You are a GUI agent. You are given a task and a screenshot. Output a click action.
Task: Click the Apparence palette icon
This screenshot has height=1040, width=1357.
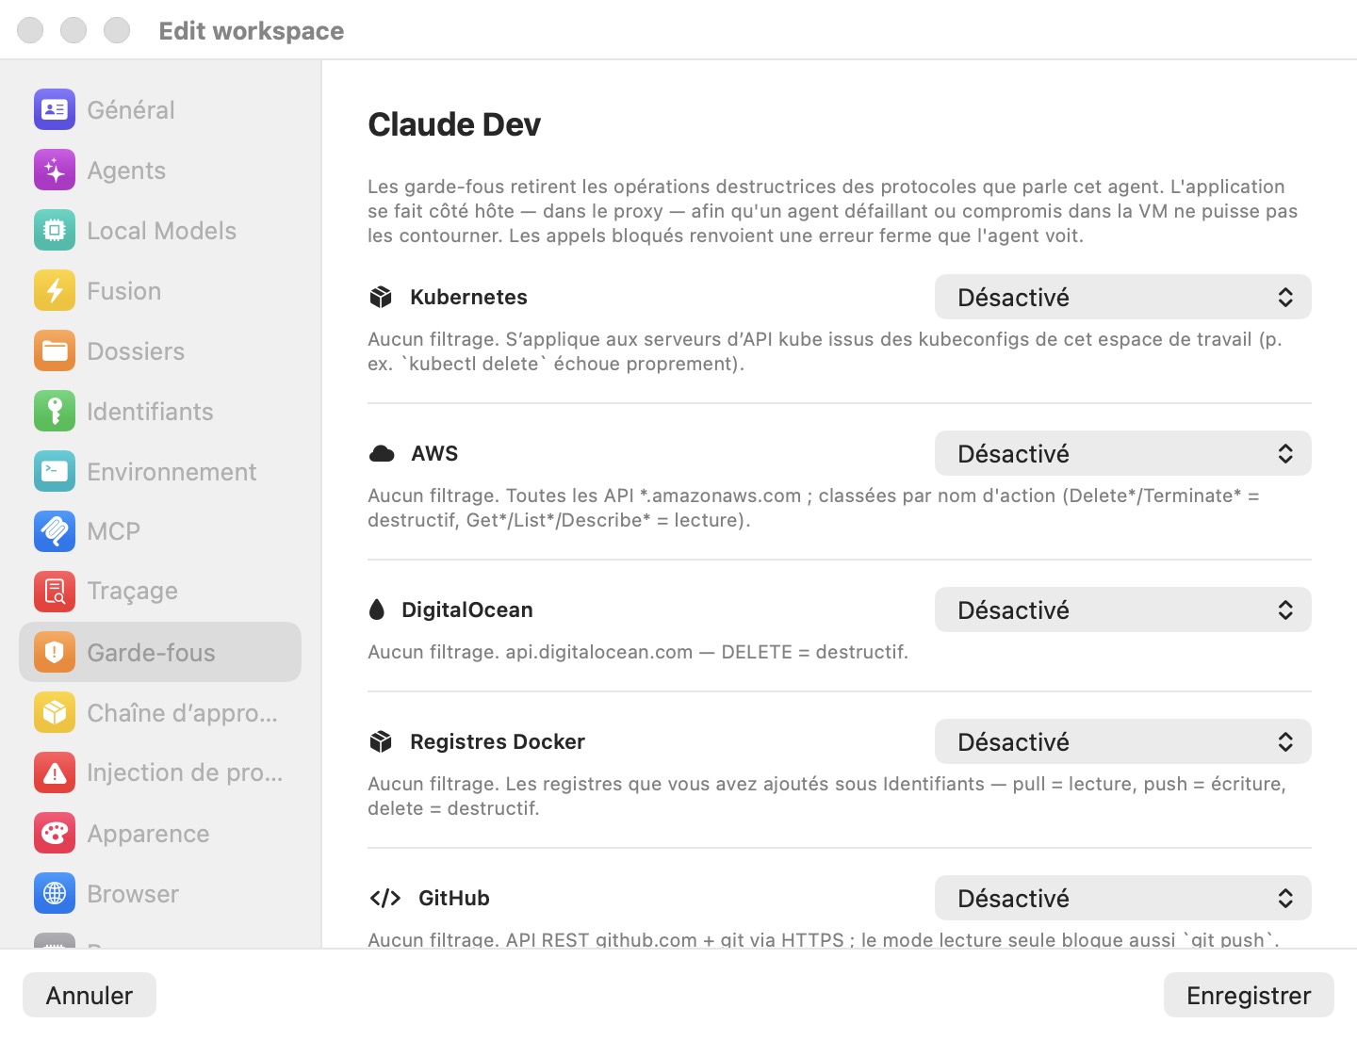point(55,834)
